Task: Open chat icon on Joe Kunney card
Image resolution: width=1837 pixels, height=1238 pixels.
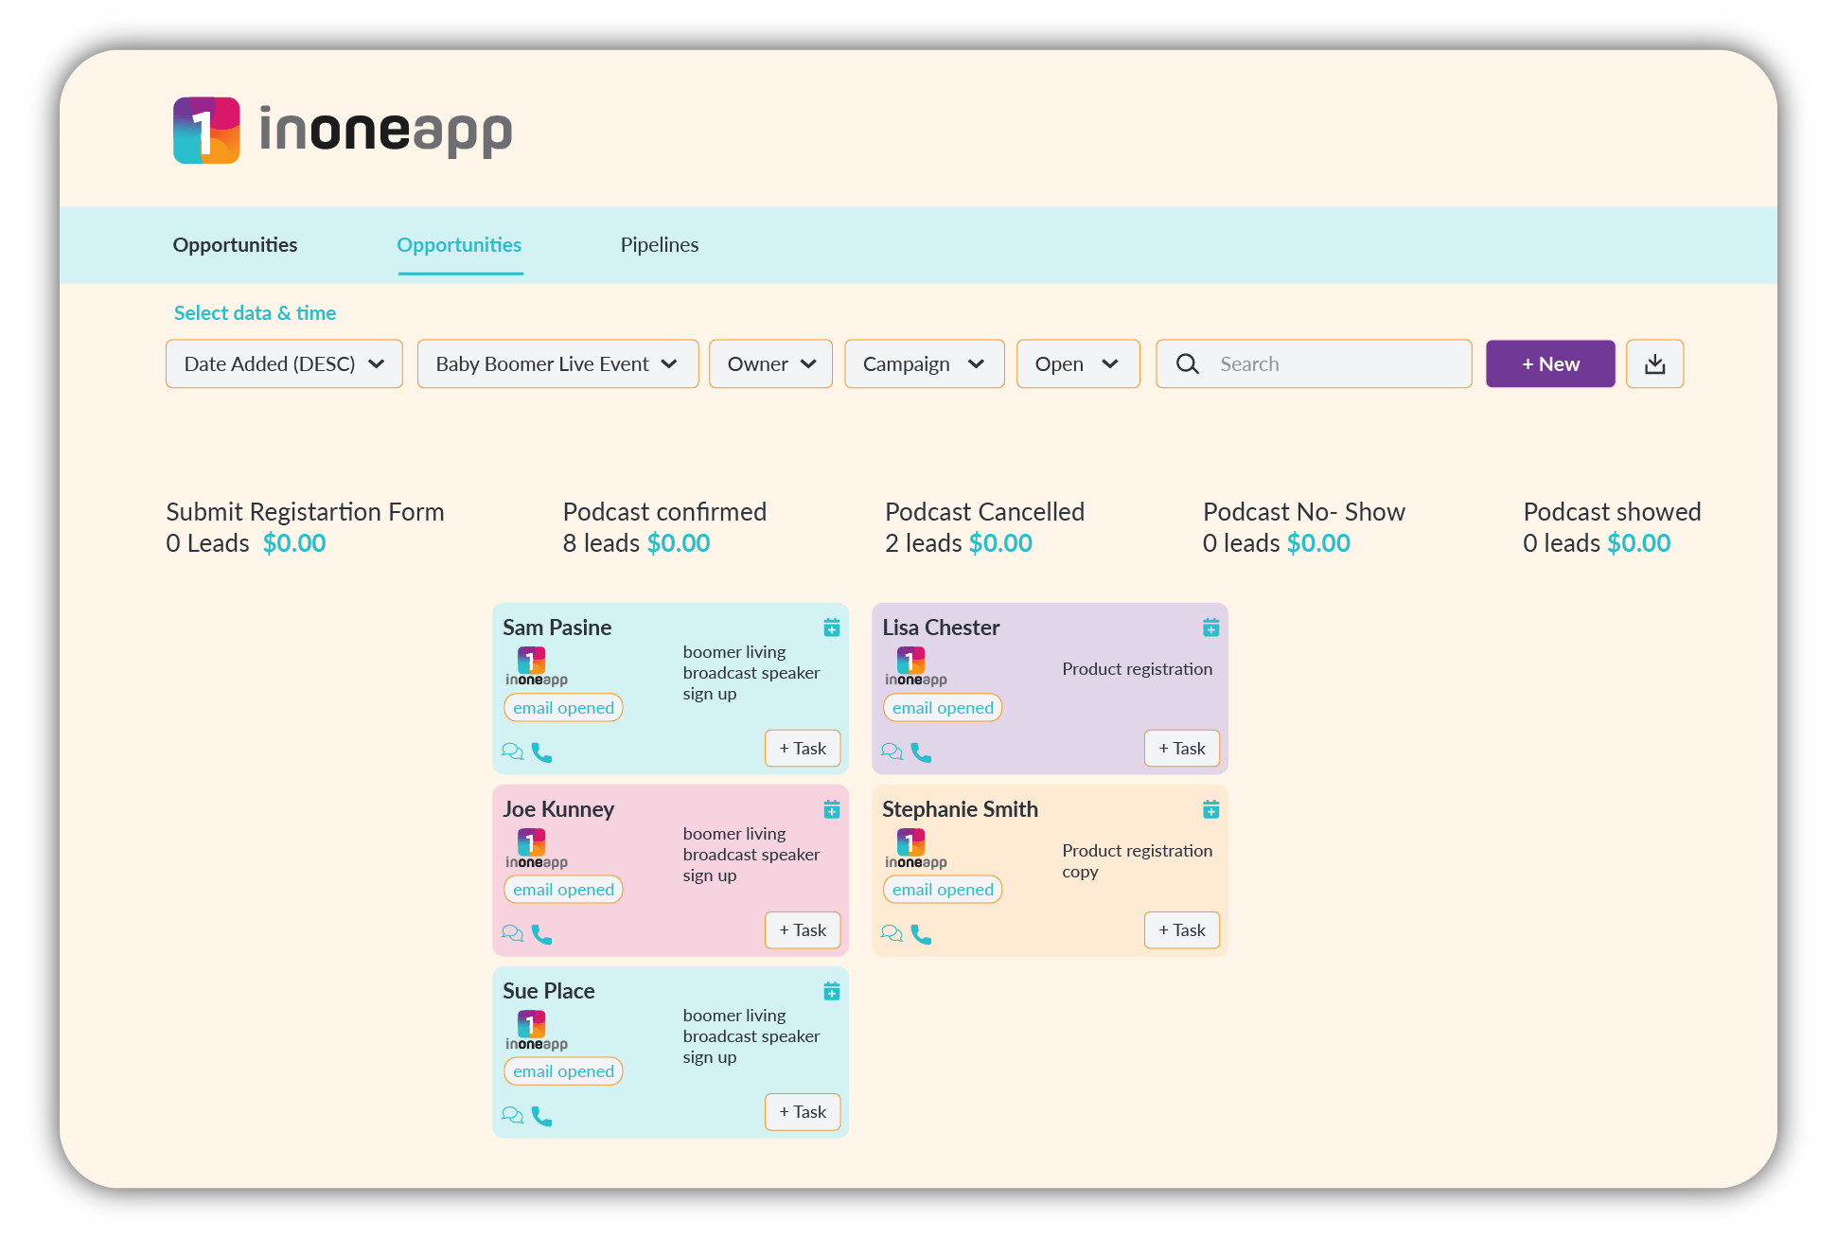Action: (512, 933)
